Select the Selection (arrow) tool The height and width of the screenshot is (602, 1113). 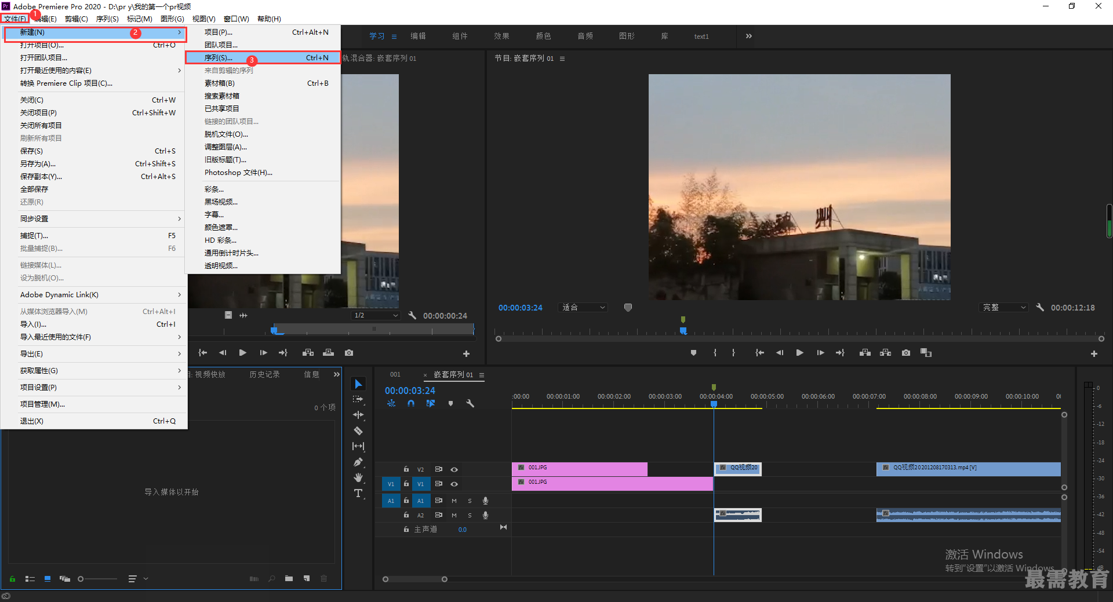[358, 384]
